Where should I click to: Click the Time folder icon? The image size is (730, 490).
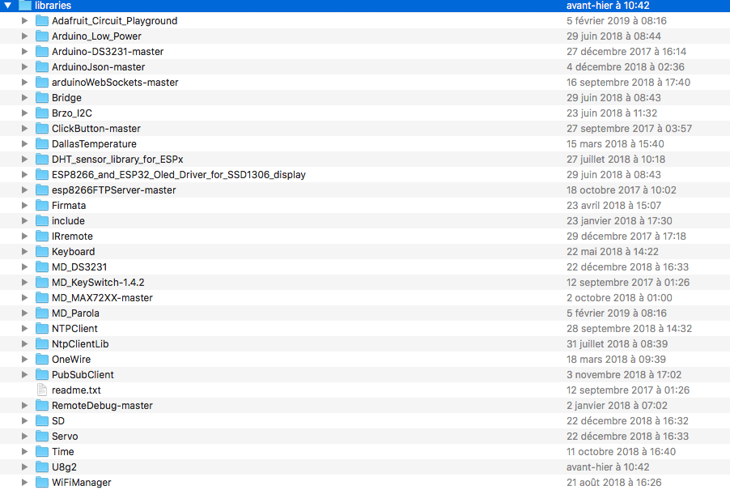pyautogui.click(x=42, y=451)
